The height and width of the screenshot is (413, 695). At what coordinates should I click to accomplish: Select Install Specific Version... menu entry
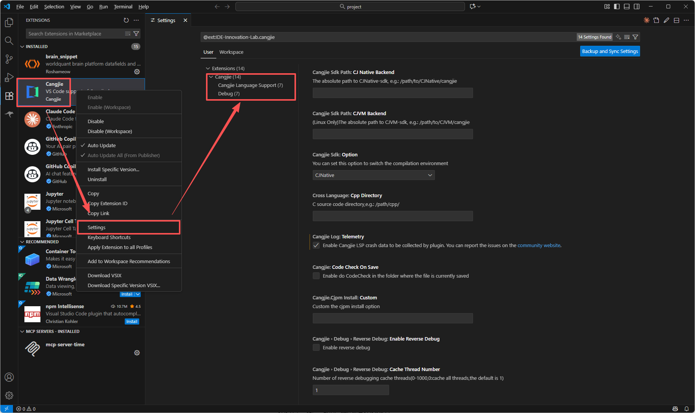(129, 169)
